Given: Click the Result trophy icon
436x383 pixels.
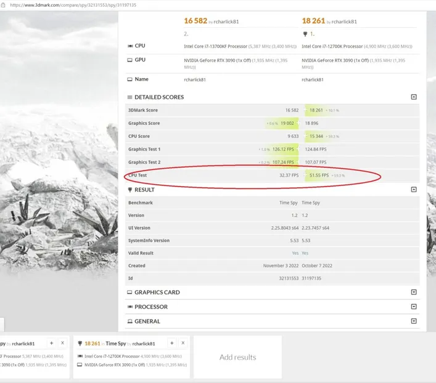Looking at the screenshot, I should pyautogui.click(x=130, y=190).
